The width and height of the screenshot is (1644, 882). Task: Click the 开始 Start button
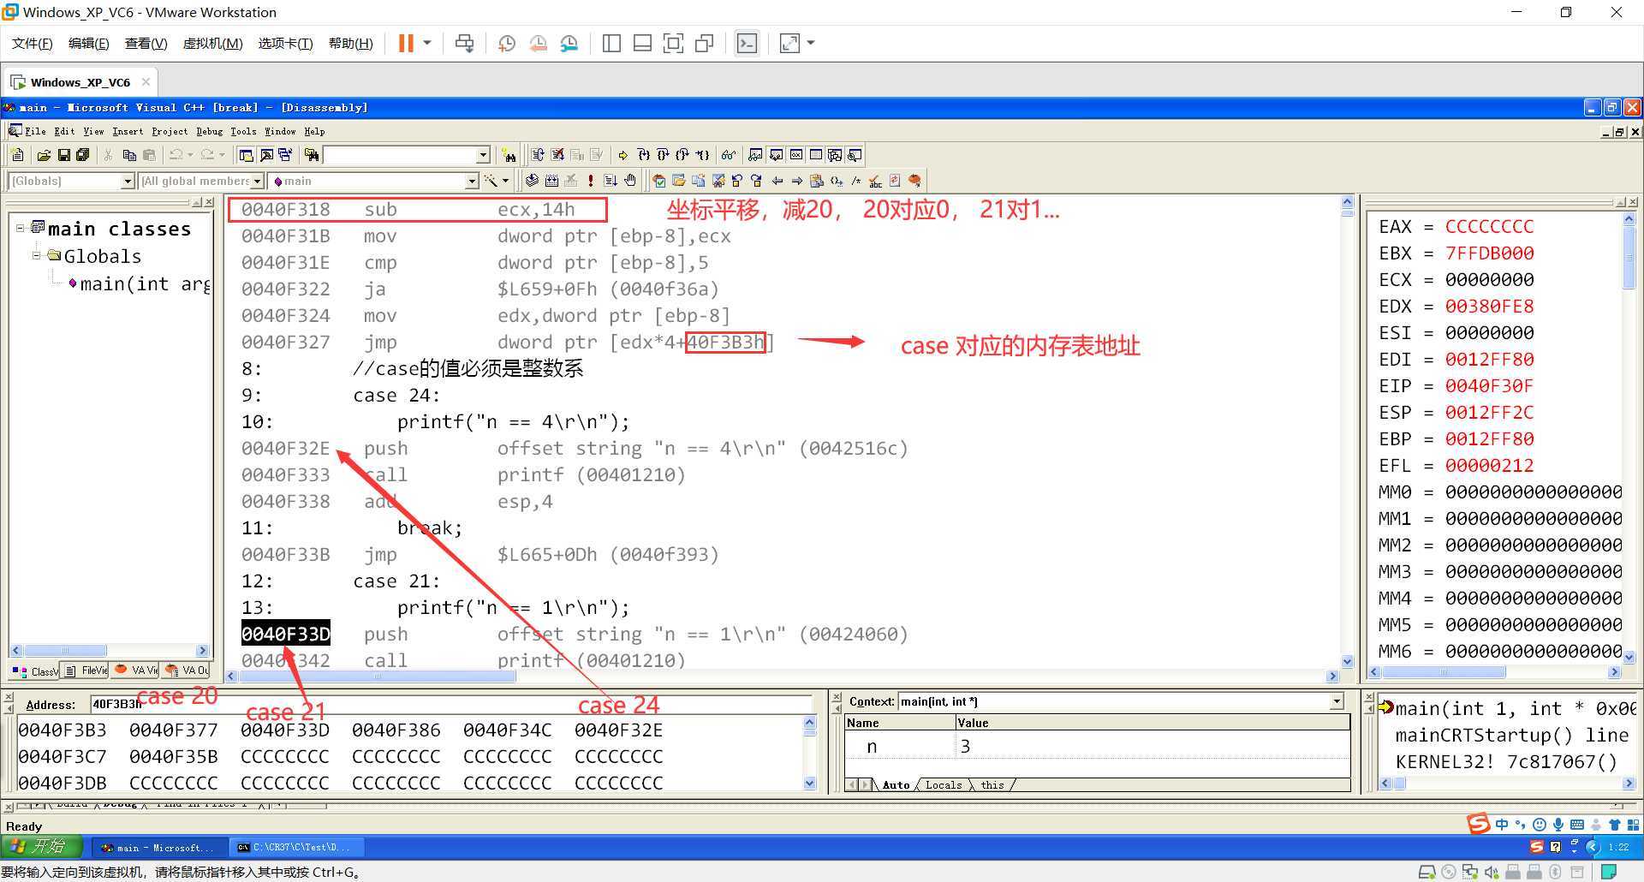click(x=41, y=847)
